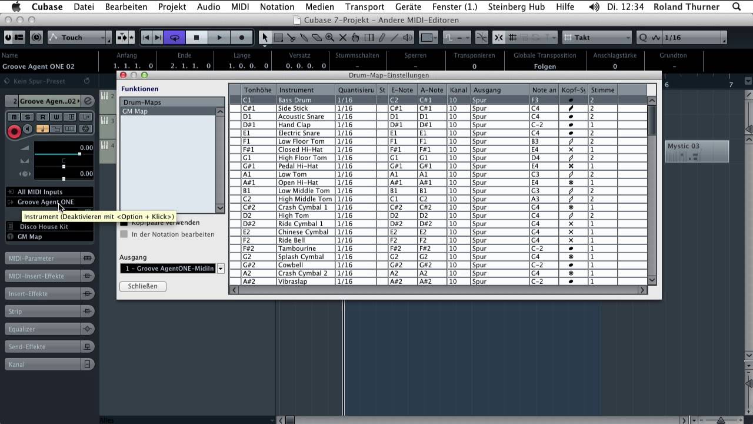The image size is (753, 424).
Task: Select GM Map in Drum-Maps list
Action: pyautogui.click(x=168, y=111)
